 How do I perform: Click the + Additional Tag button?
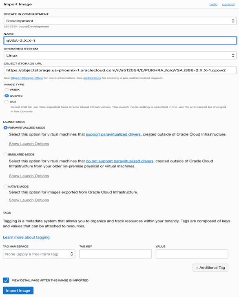(210, 268)
